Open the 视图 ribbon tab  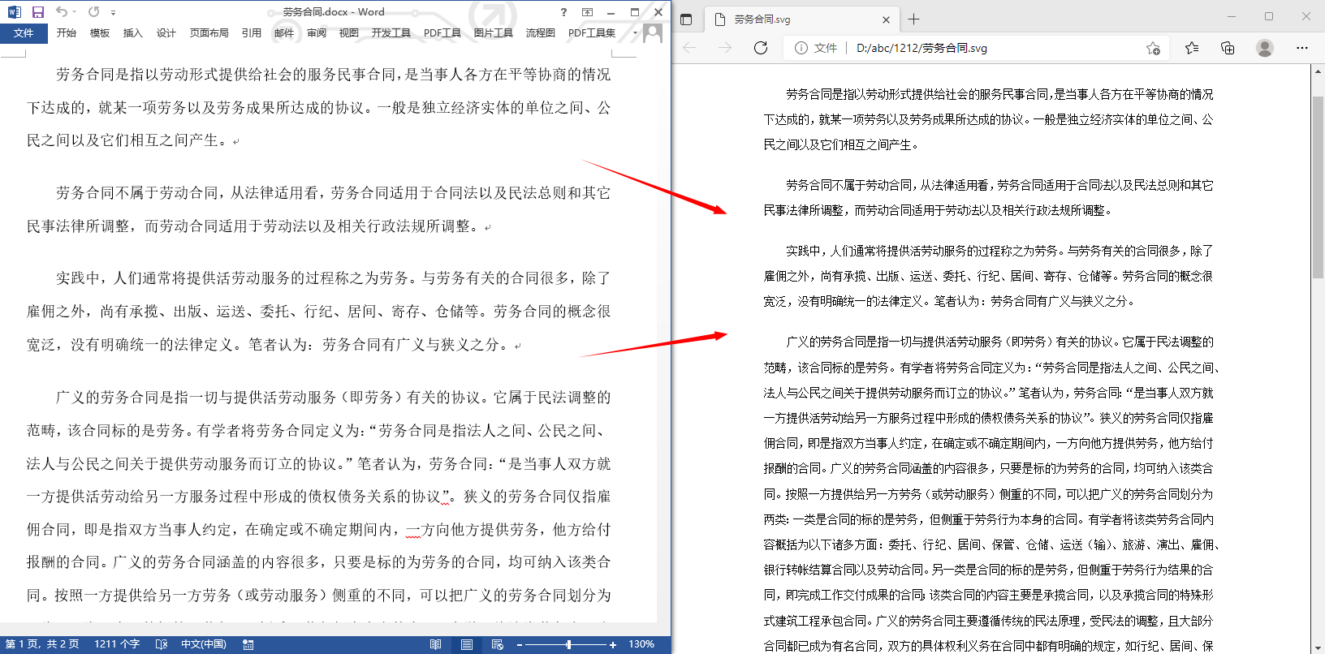pyautogui.click(x=349, y=33)
